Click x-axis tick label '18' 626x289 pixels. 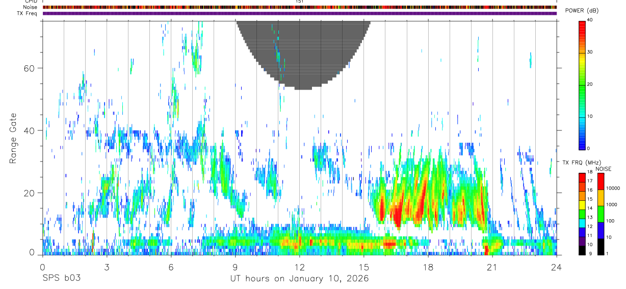[428, 268]
